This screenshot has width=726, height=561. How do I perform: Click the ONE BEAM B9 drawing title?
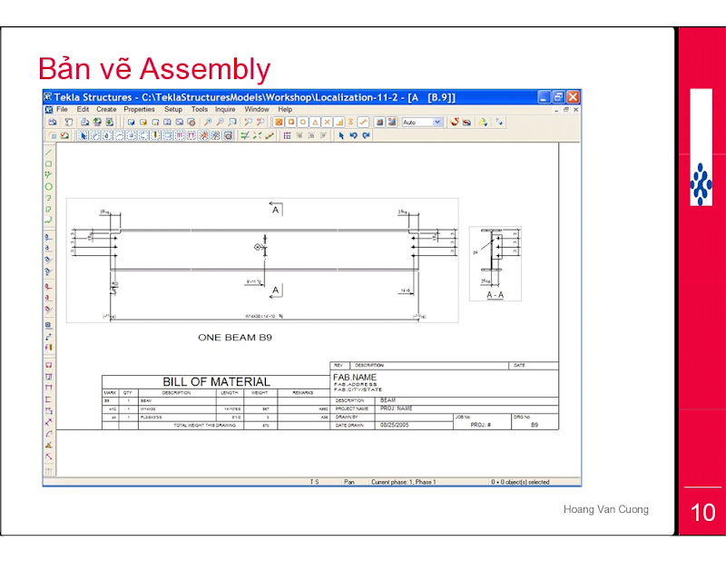[235, 338]
